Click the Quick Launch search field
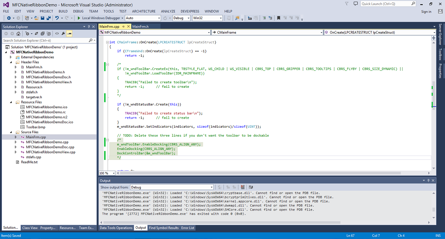 pyautogui.click(x=388, y=4)
